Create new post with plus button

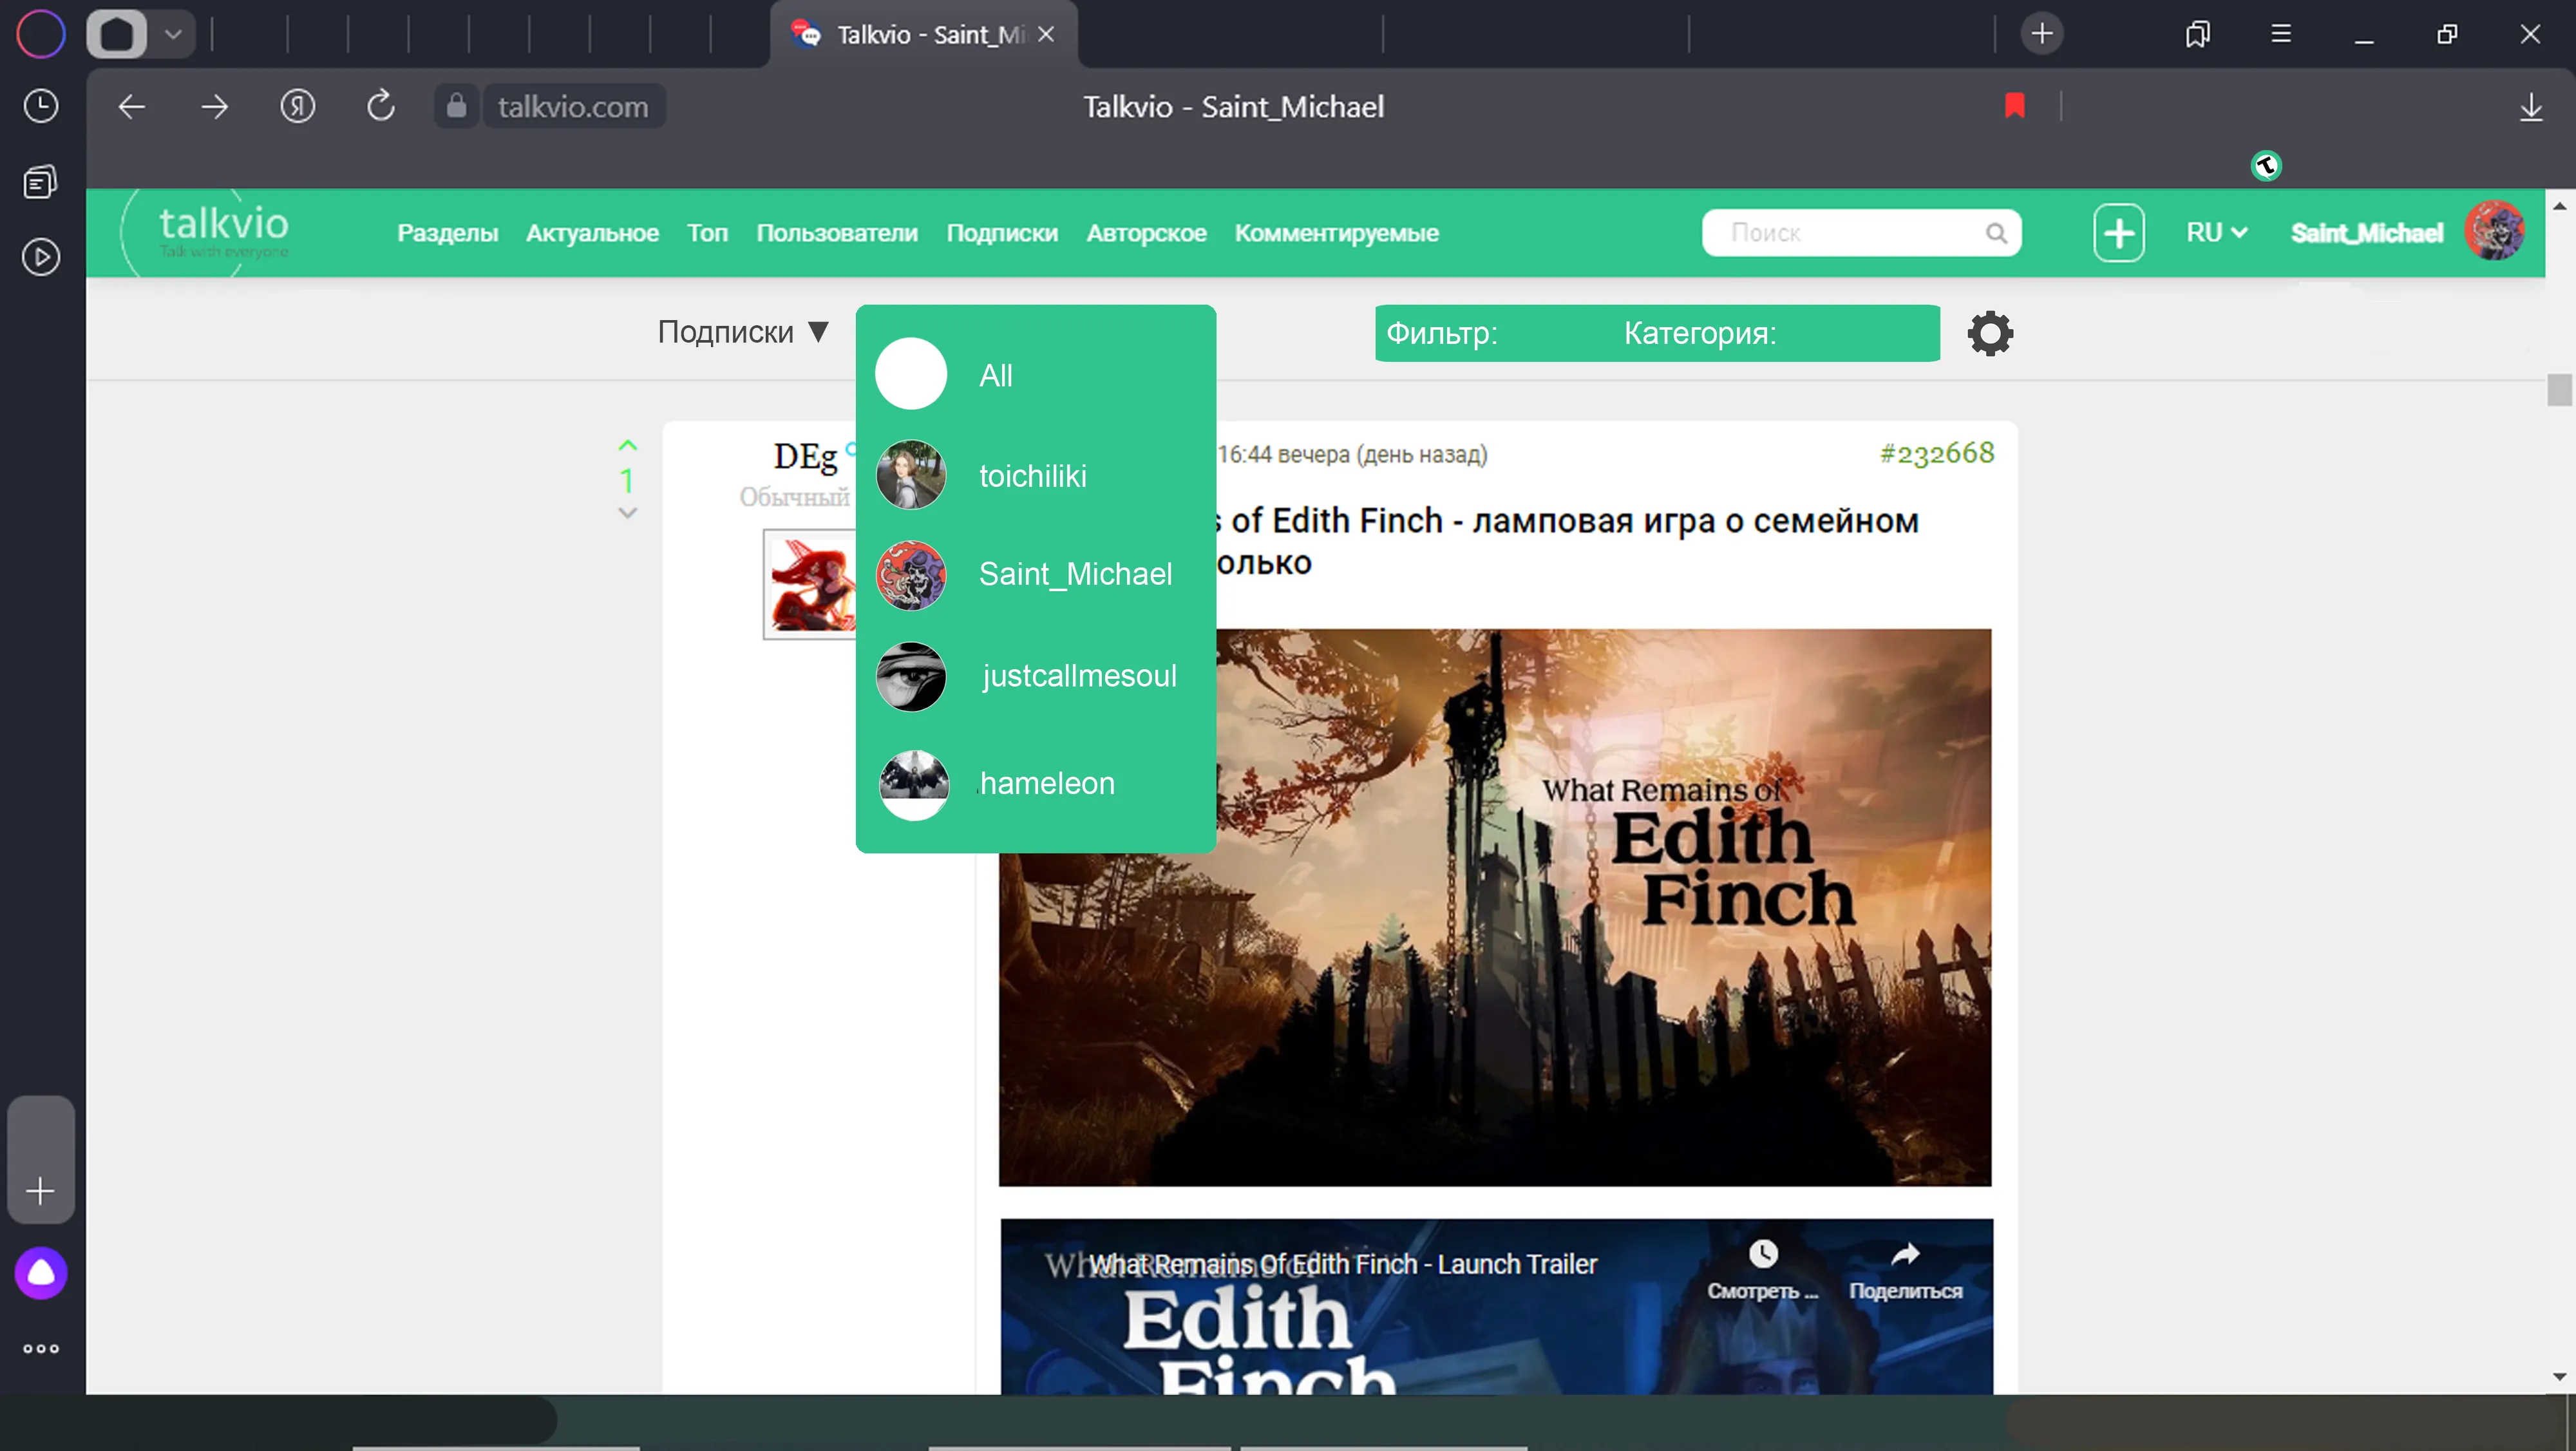2119,233
